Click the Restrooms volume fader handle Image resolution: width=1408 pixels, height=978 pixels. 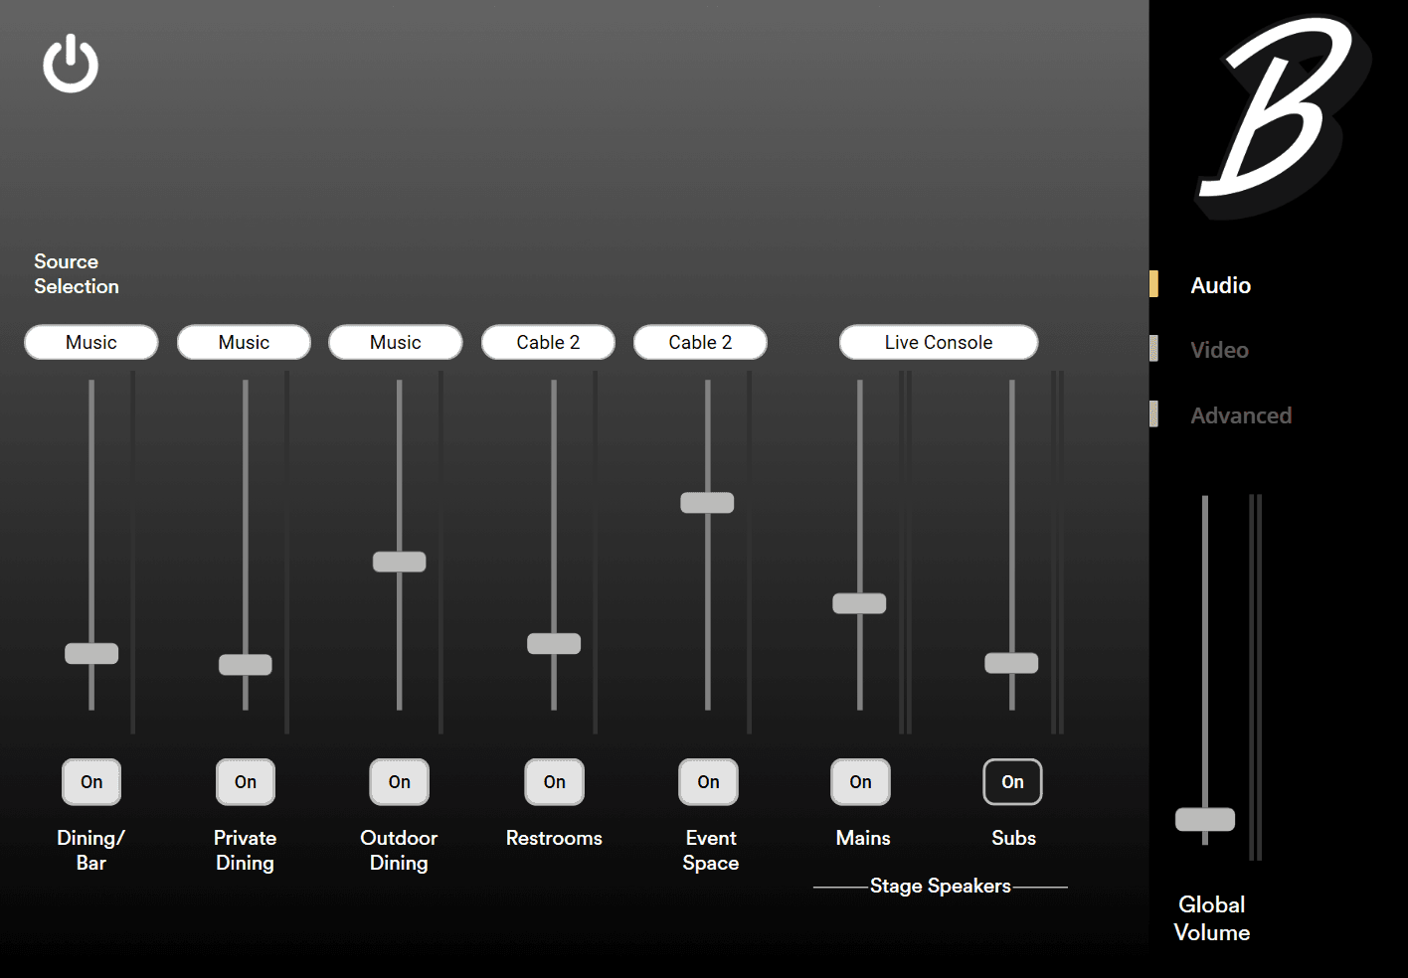tap(554, 643)
